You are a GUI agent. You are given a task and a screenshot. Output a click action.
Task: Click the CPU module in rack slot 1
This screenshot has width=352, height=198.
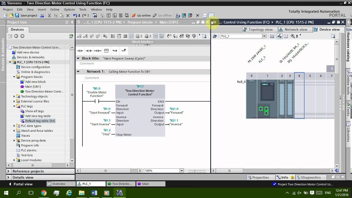(x=267, y=98)
